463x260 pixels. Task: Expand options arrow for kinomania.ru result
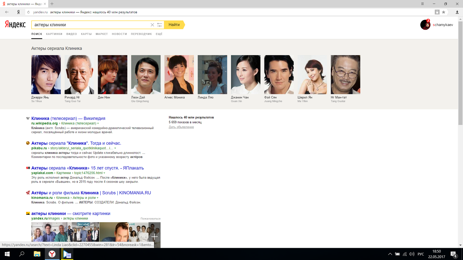[x=98, y=198]
